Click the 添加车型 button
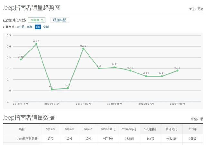 coord(59,20)
